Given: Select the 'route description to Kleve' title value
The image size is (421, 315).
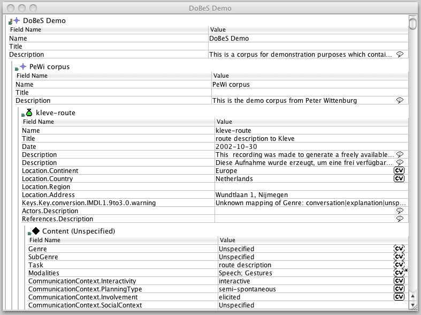Looking at the screenshot, I should (x=255, y=139).
